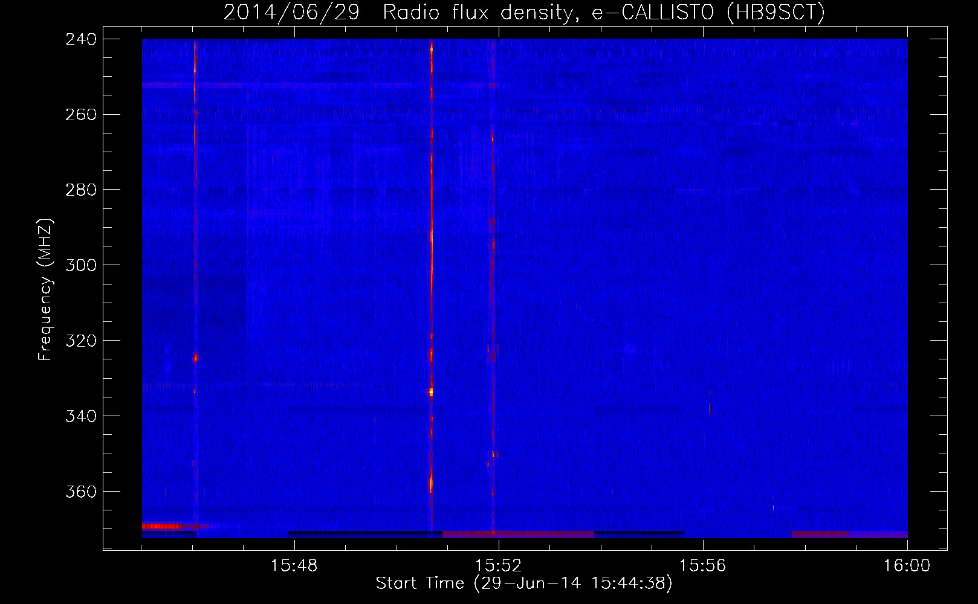Click the bright burst spot near 334 MHz

coord(431,392)
